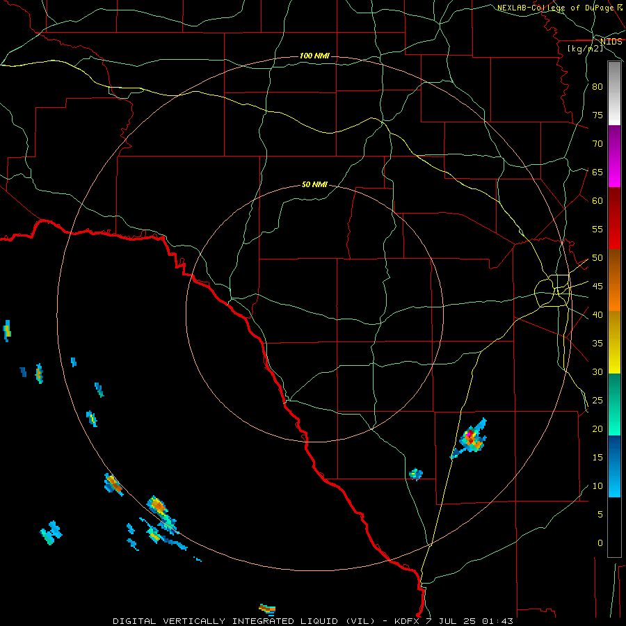
Task: Click the color scale value 0
Action: pyautogui.click(x=600, y=543)
